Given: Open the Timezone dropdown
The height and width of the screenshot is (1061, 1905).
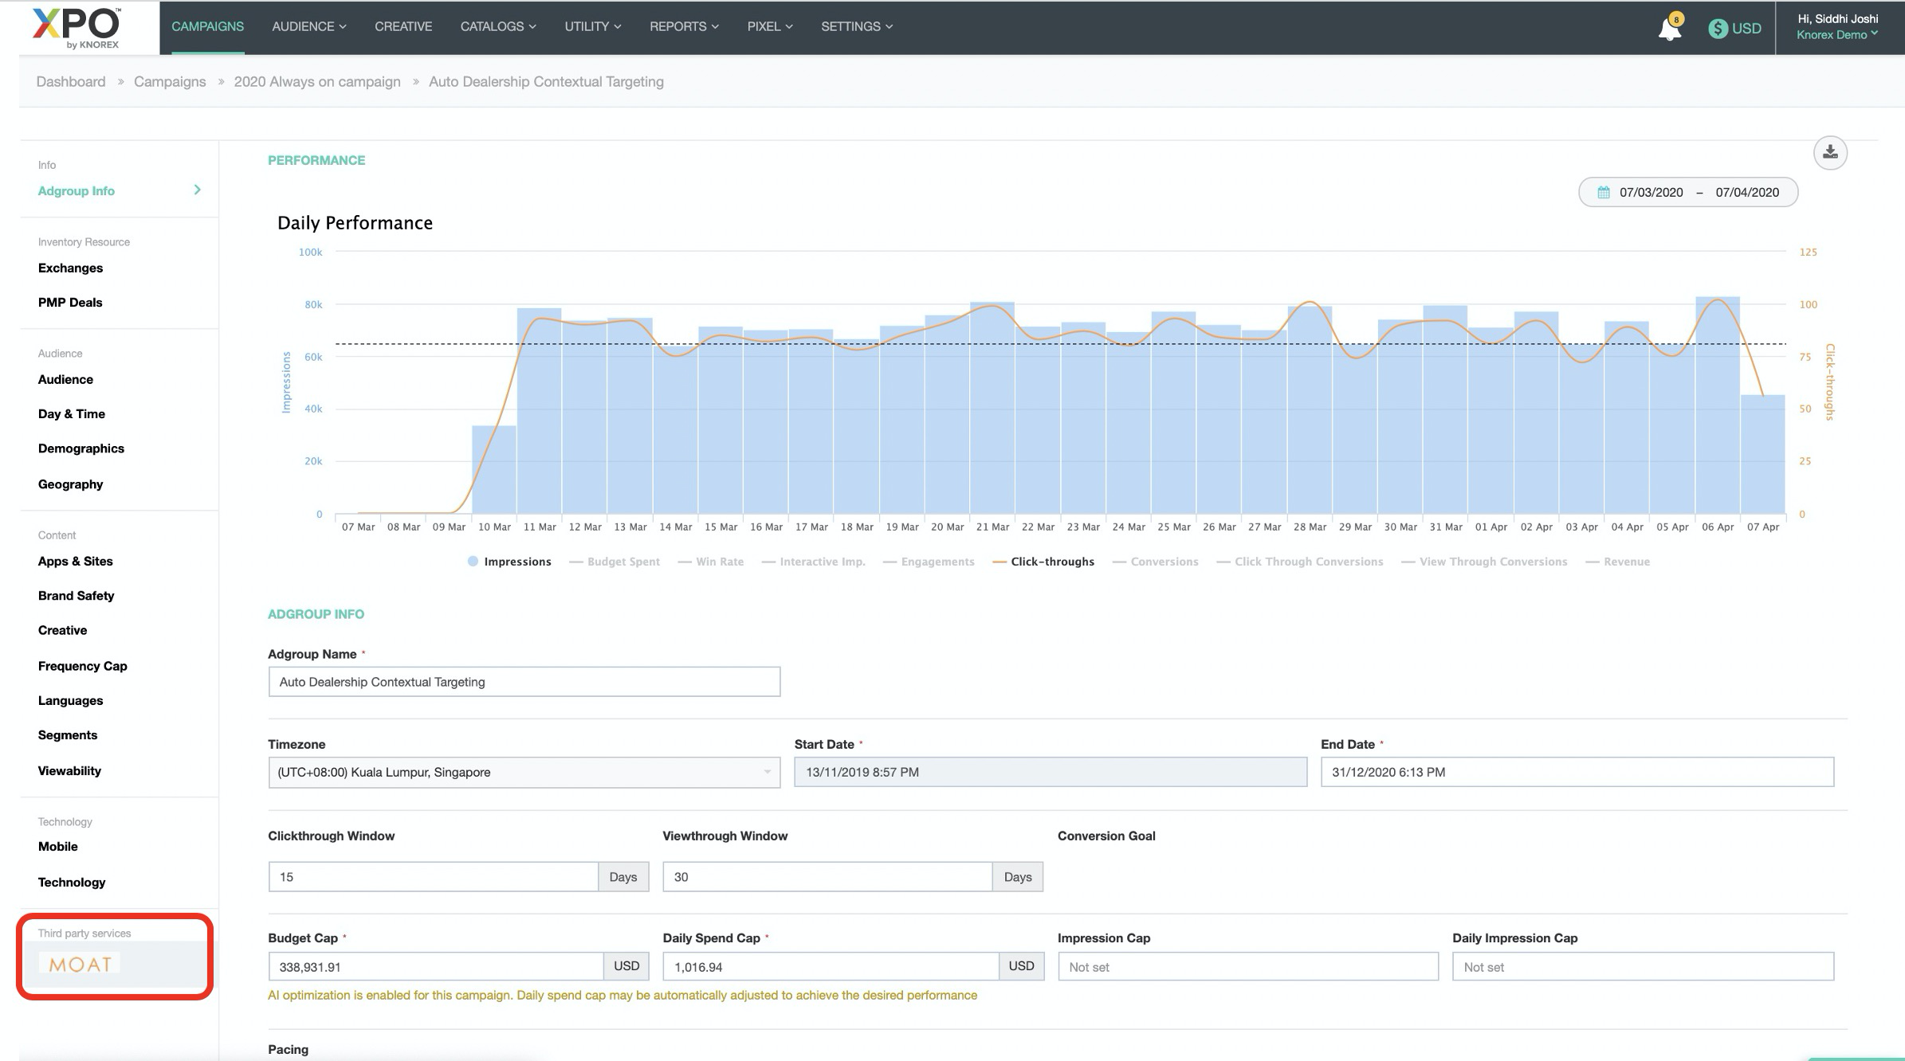Looking at the screenshot, I should click(524, 772).
